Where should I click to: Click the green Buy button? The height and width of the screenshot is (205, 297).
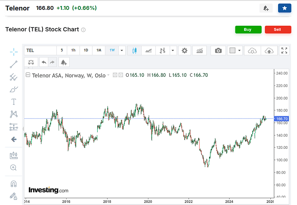(248, 30)
